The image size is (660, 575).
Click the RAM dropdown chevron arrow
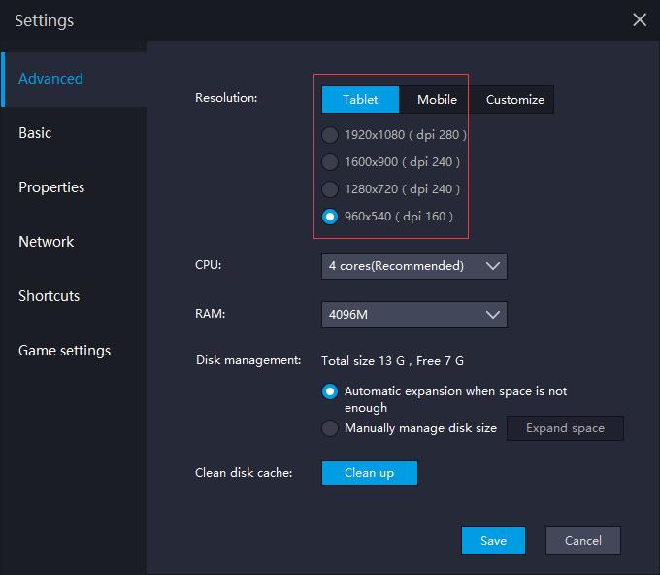(492, 315)
